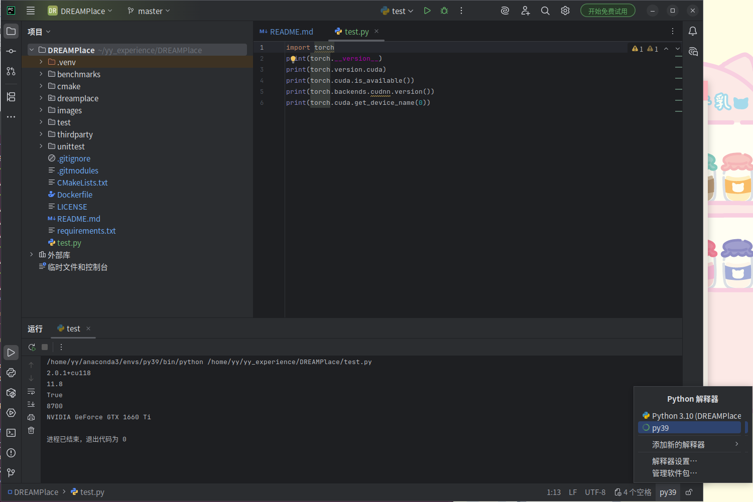This screenshot has height=502, width=753.
Task: Open the Commit tool window
Action: (x=11, y=51)
